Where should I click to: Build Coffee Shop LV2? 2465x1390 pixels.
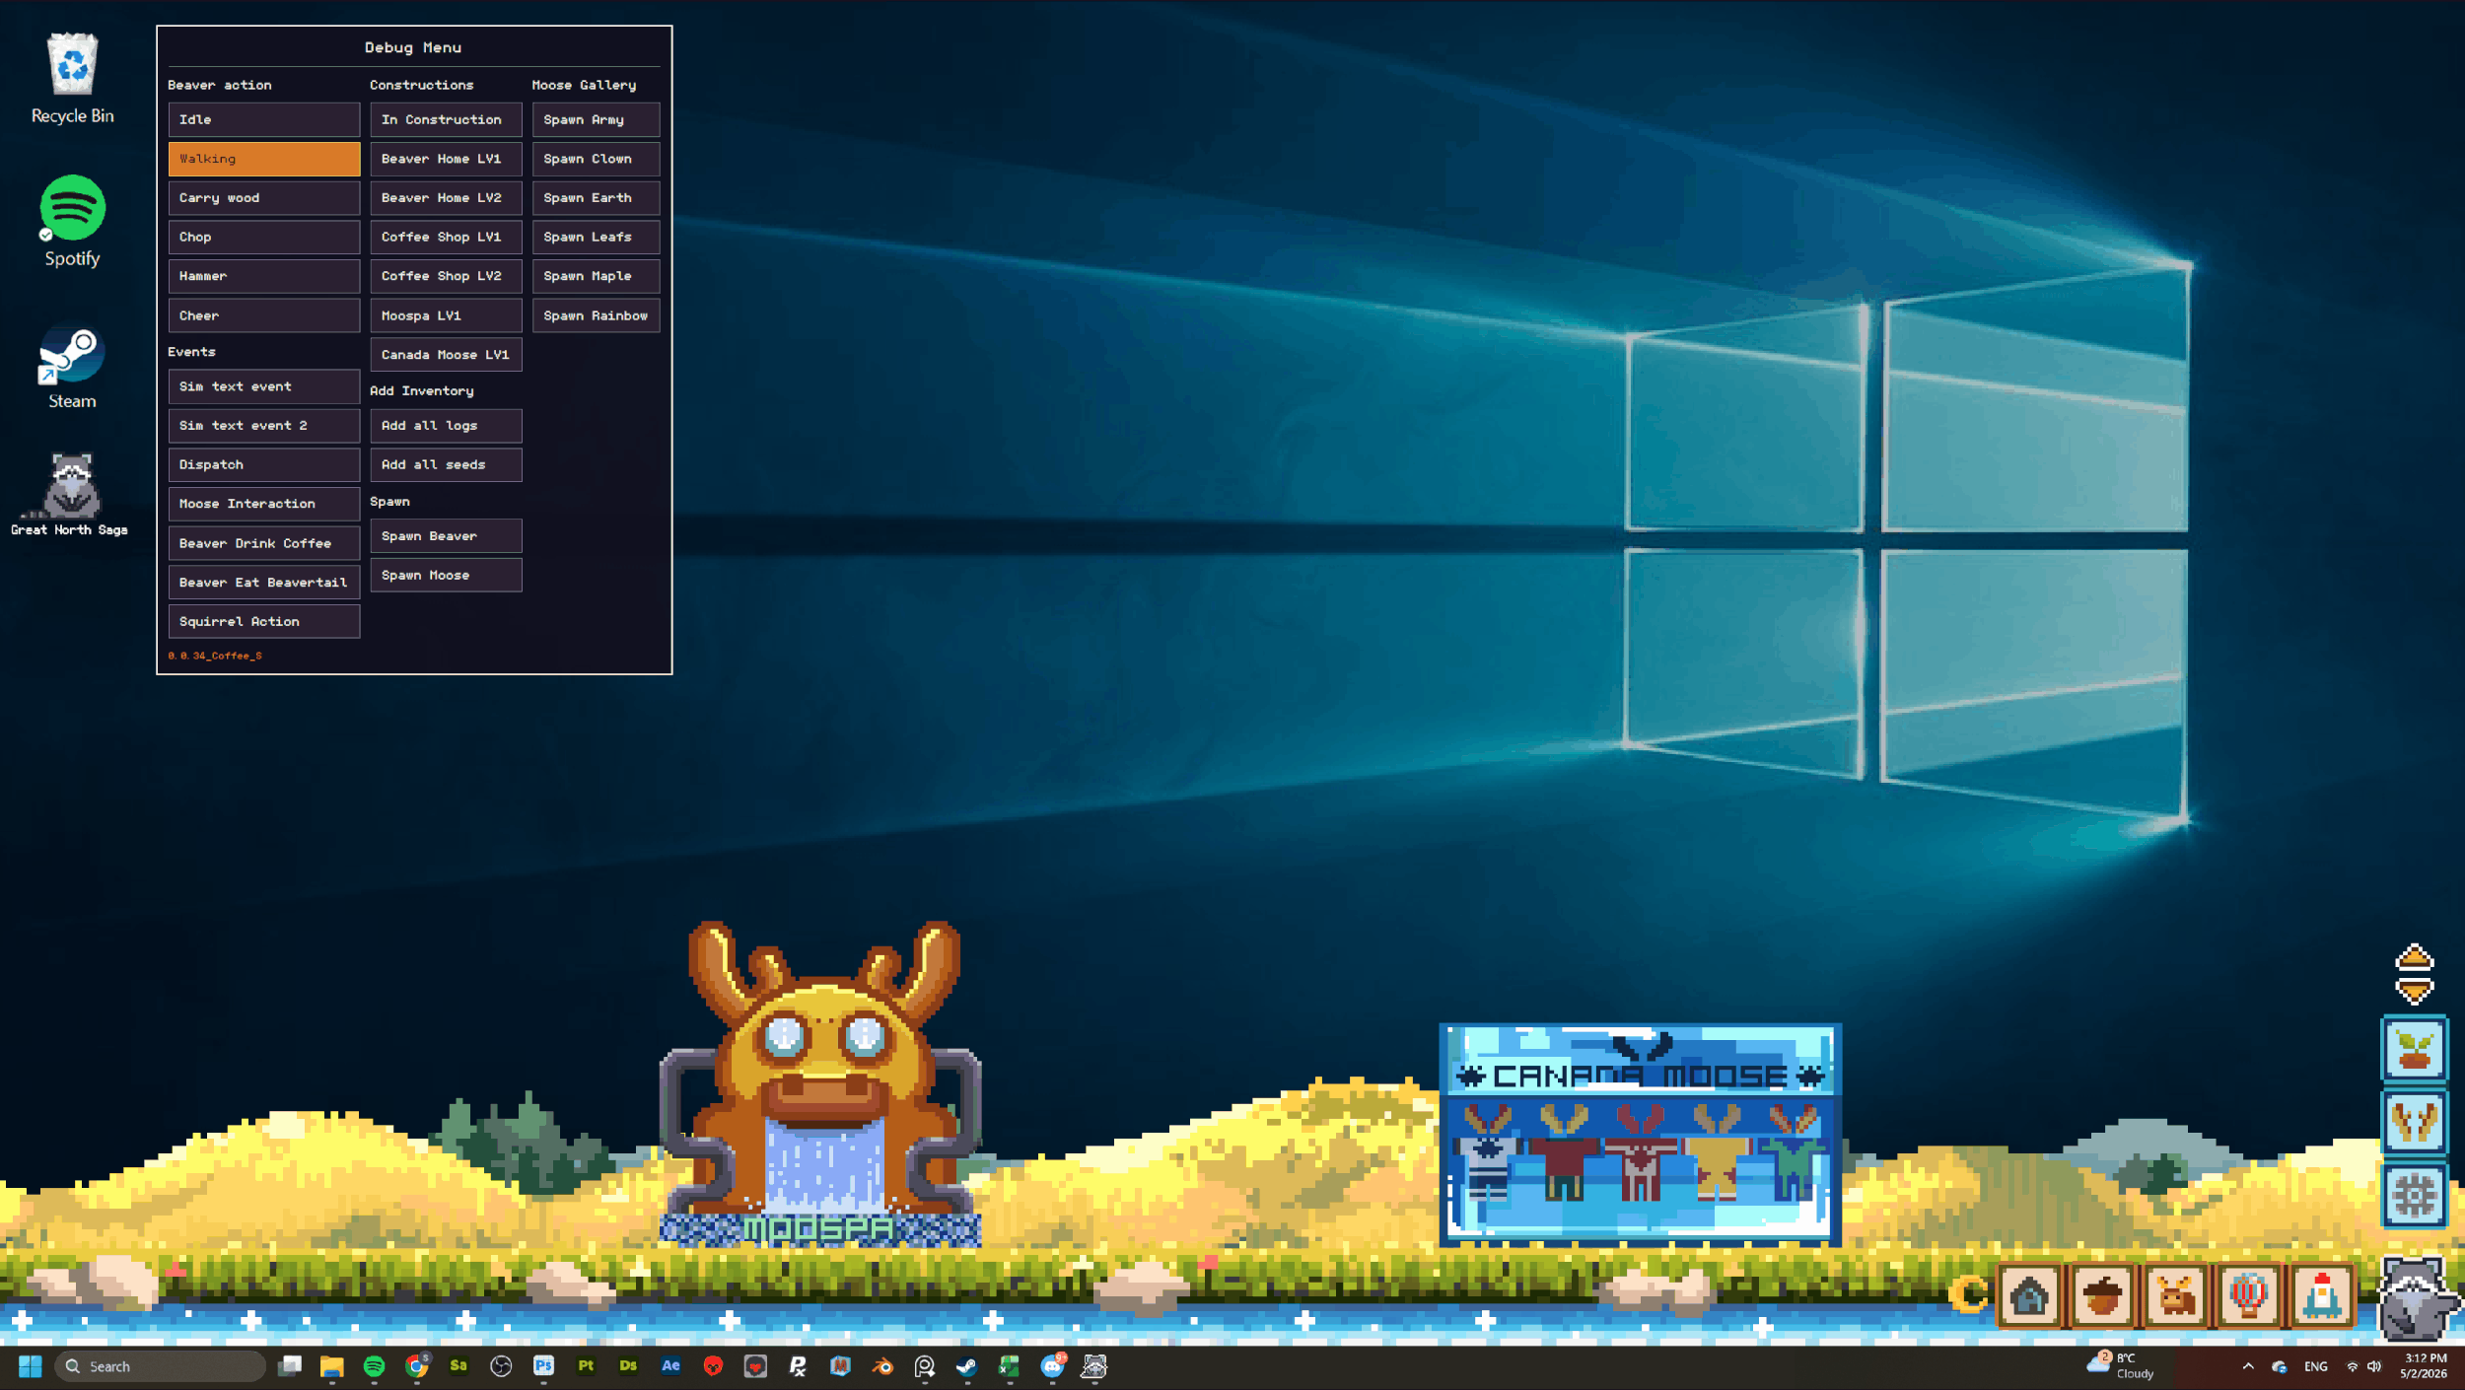tap(446, 276)
